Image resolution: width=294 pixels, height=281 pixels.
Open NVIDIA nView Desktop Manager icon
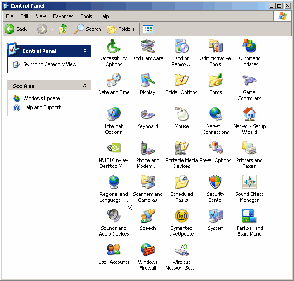click(x=114, y=148)
